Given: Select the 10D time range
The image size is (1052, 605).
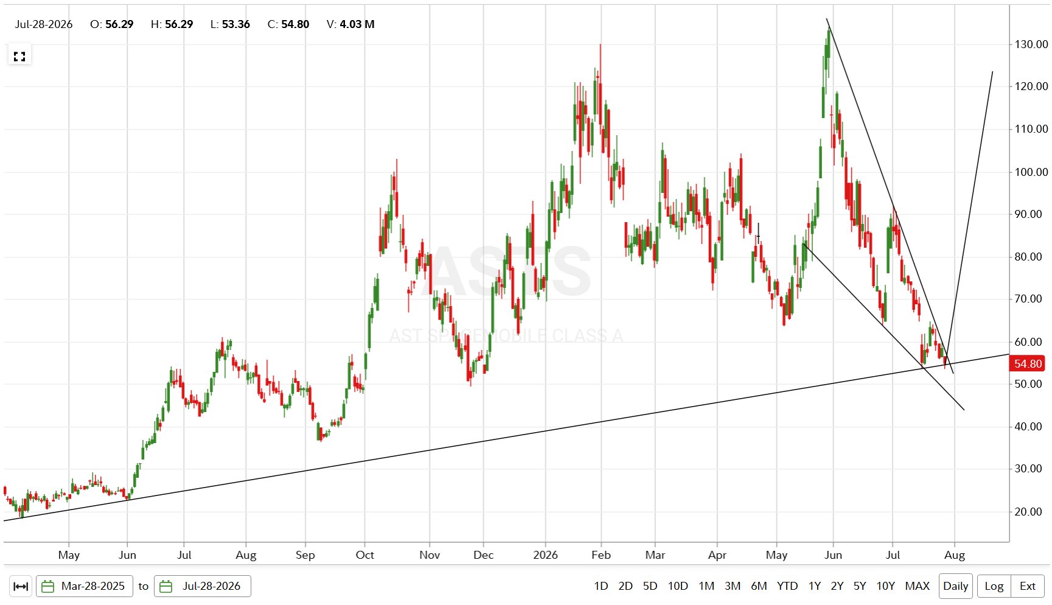Looking at the screenshot, I should pos(678,586).
